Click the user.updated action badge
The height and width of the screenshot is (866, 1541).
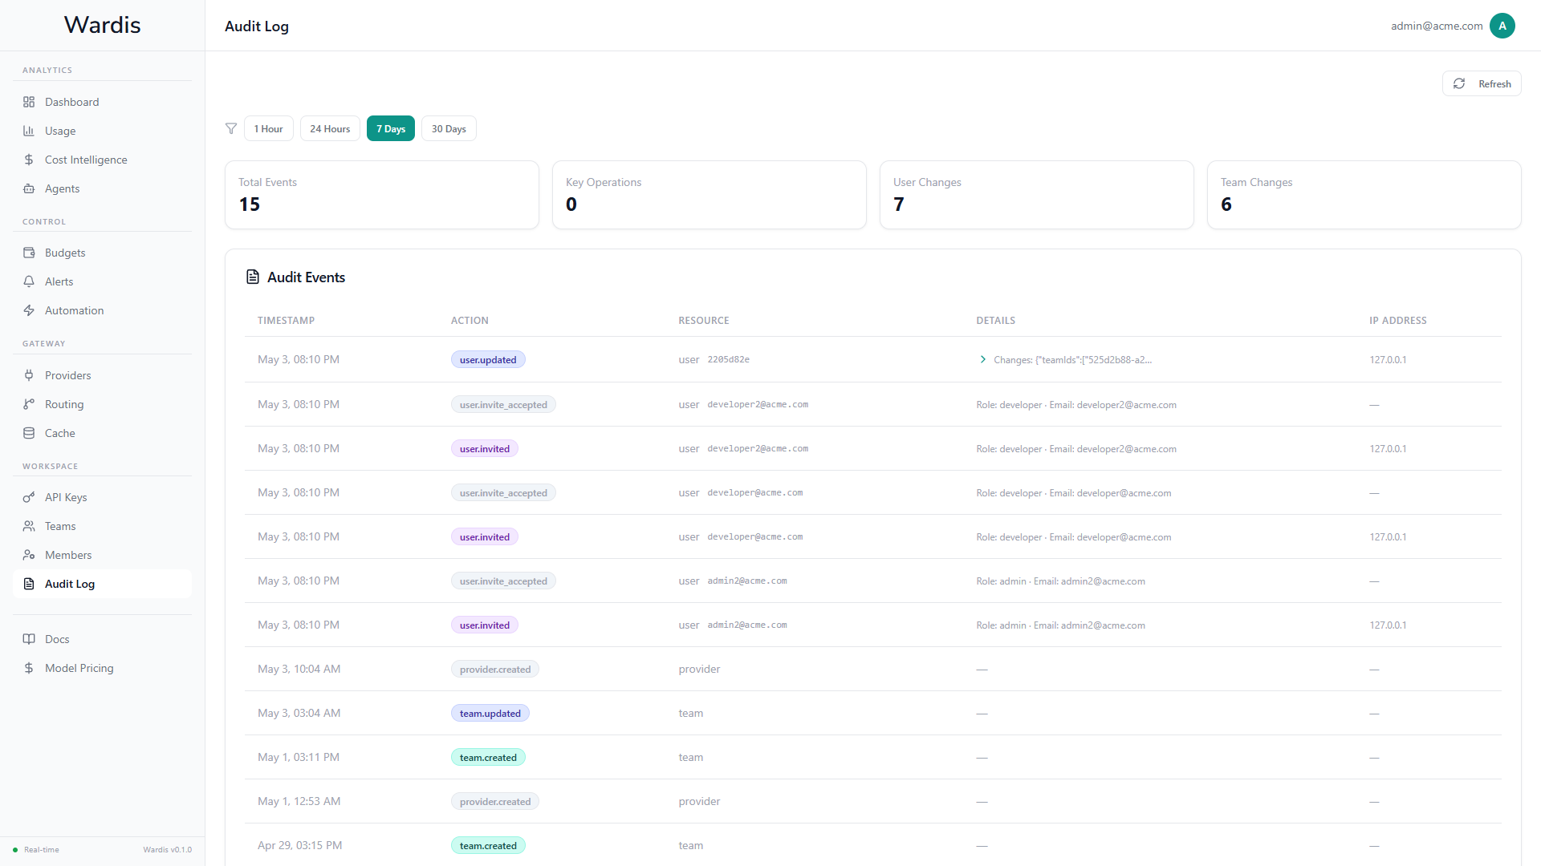[488, 359]
